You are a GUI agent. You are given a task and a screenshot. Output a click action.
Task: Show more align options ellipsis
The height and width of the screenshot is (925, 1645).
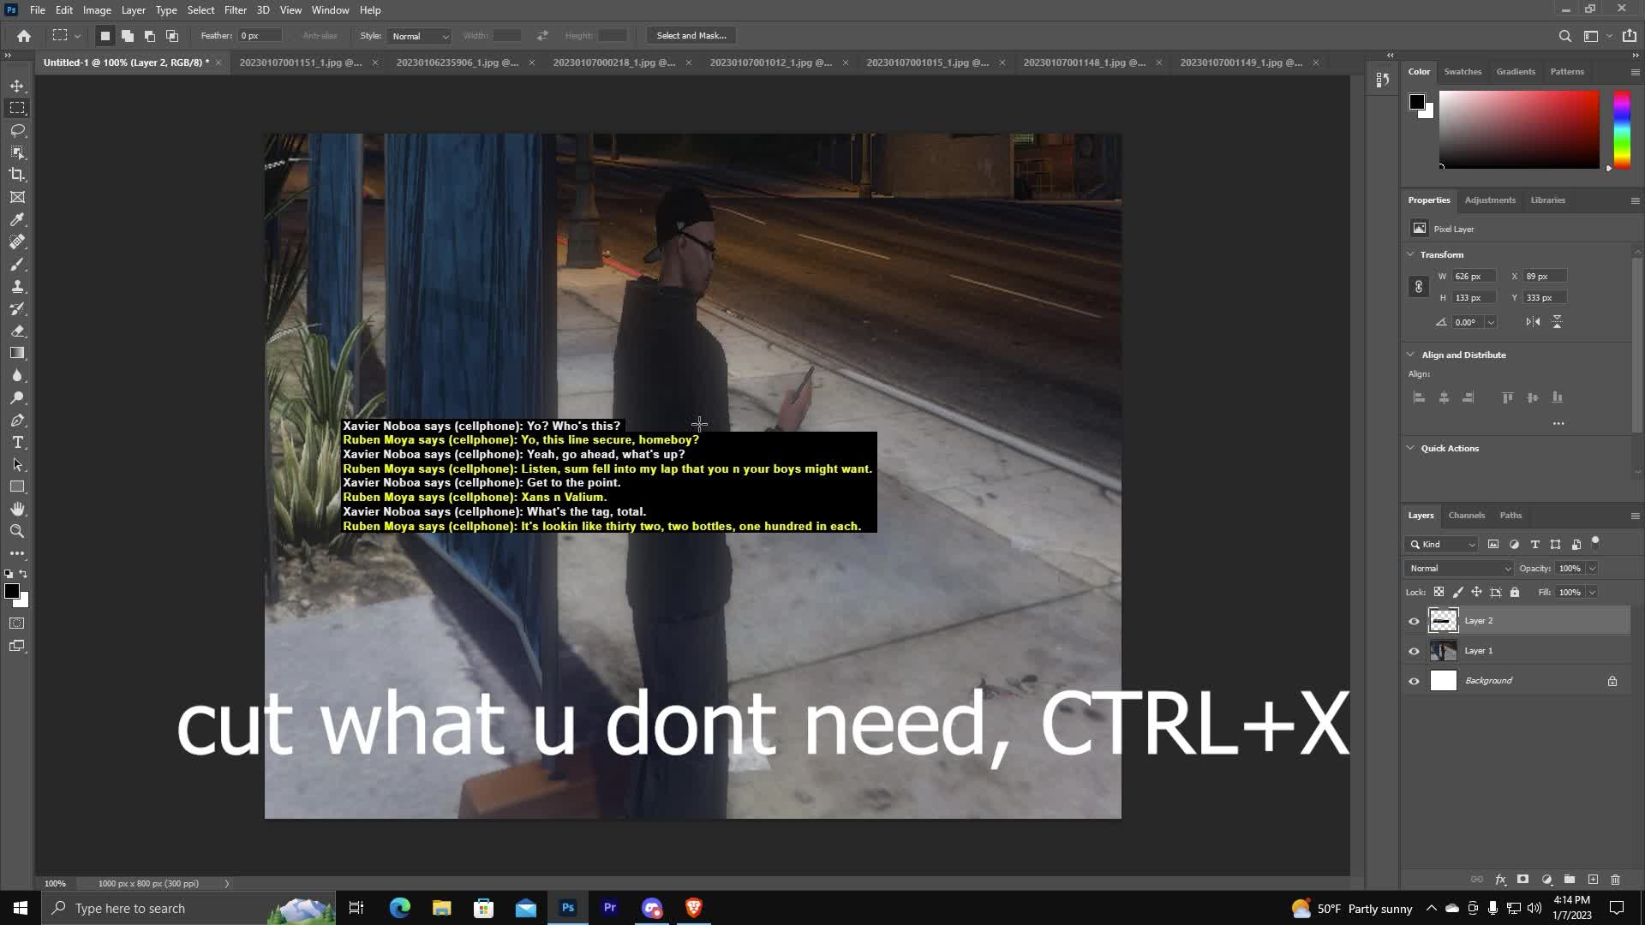click(x=1558, y=423)
